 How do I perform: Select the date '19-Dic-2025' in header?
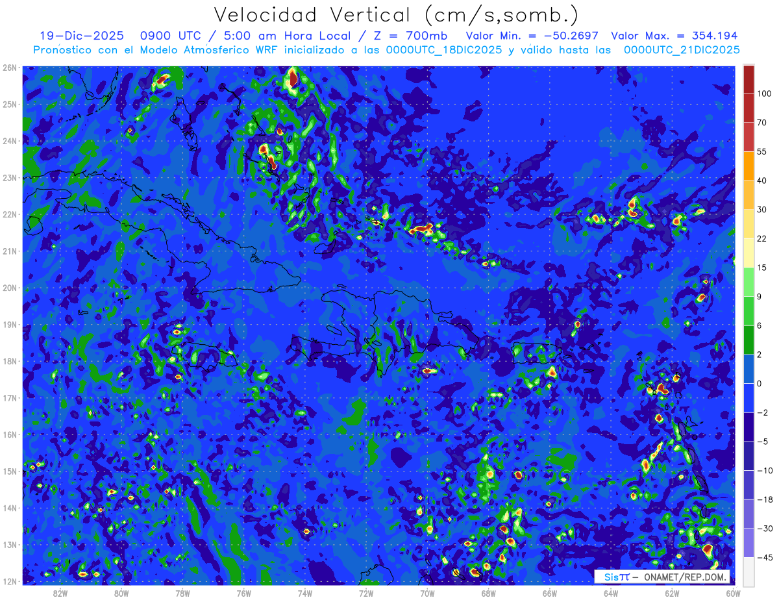pyautogui.click(x=81, y=36)
